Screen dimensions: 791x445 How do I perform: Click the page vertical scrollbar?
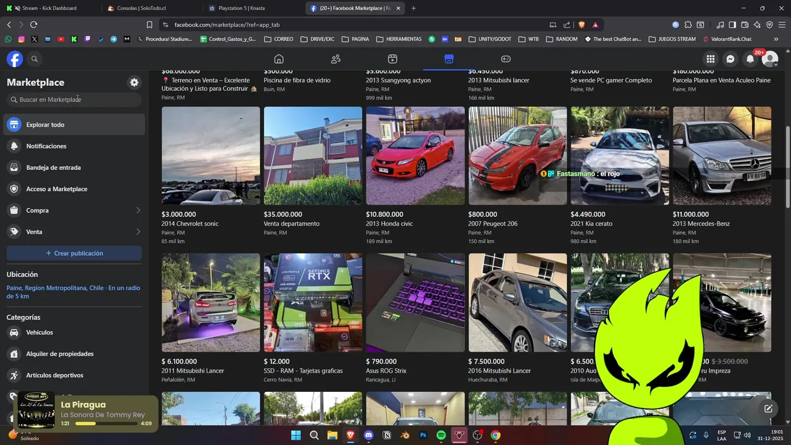point(787,167)
